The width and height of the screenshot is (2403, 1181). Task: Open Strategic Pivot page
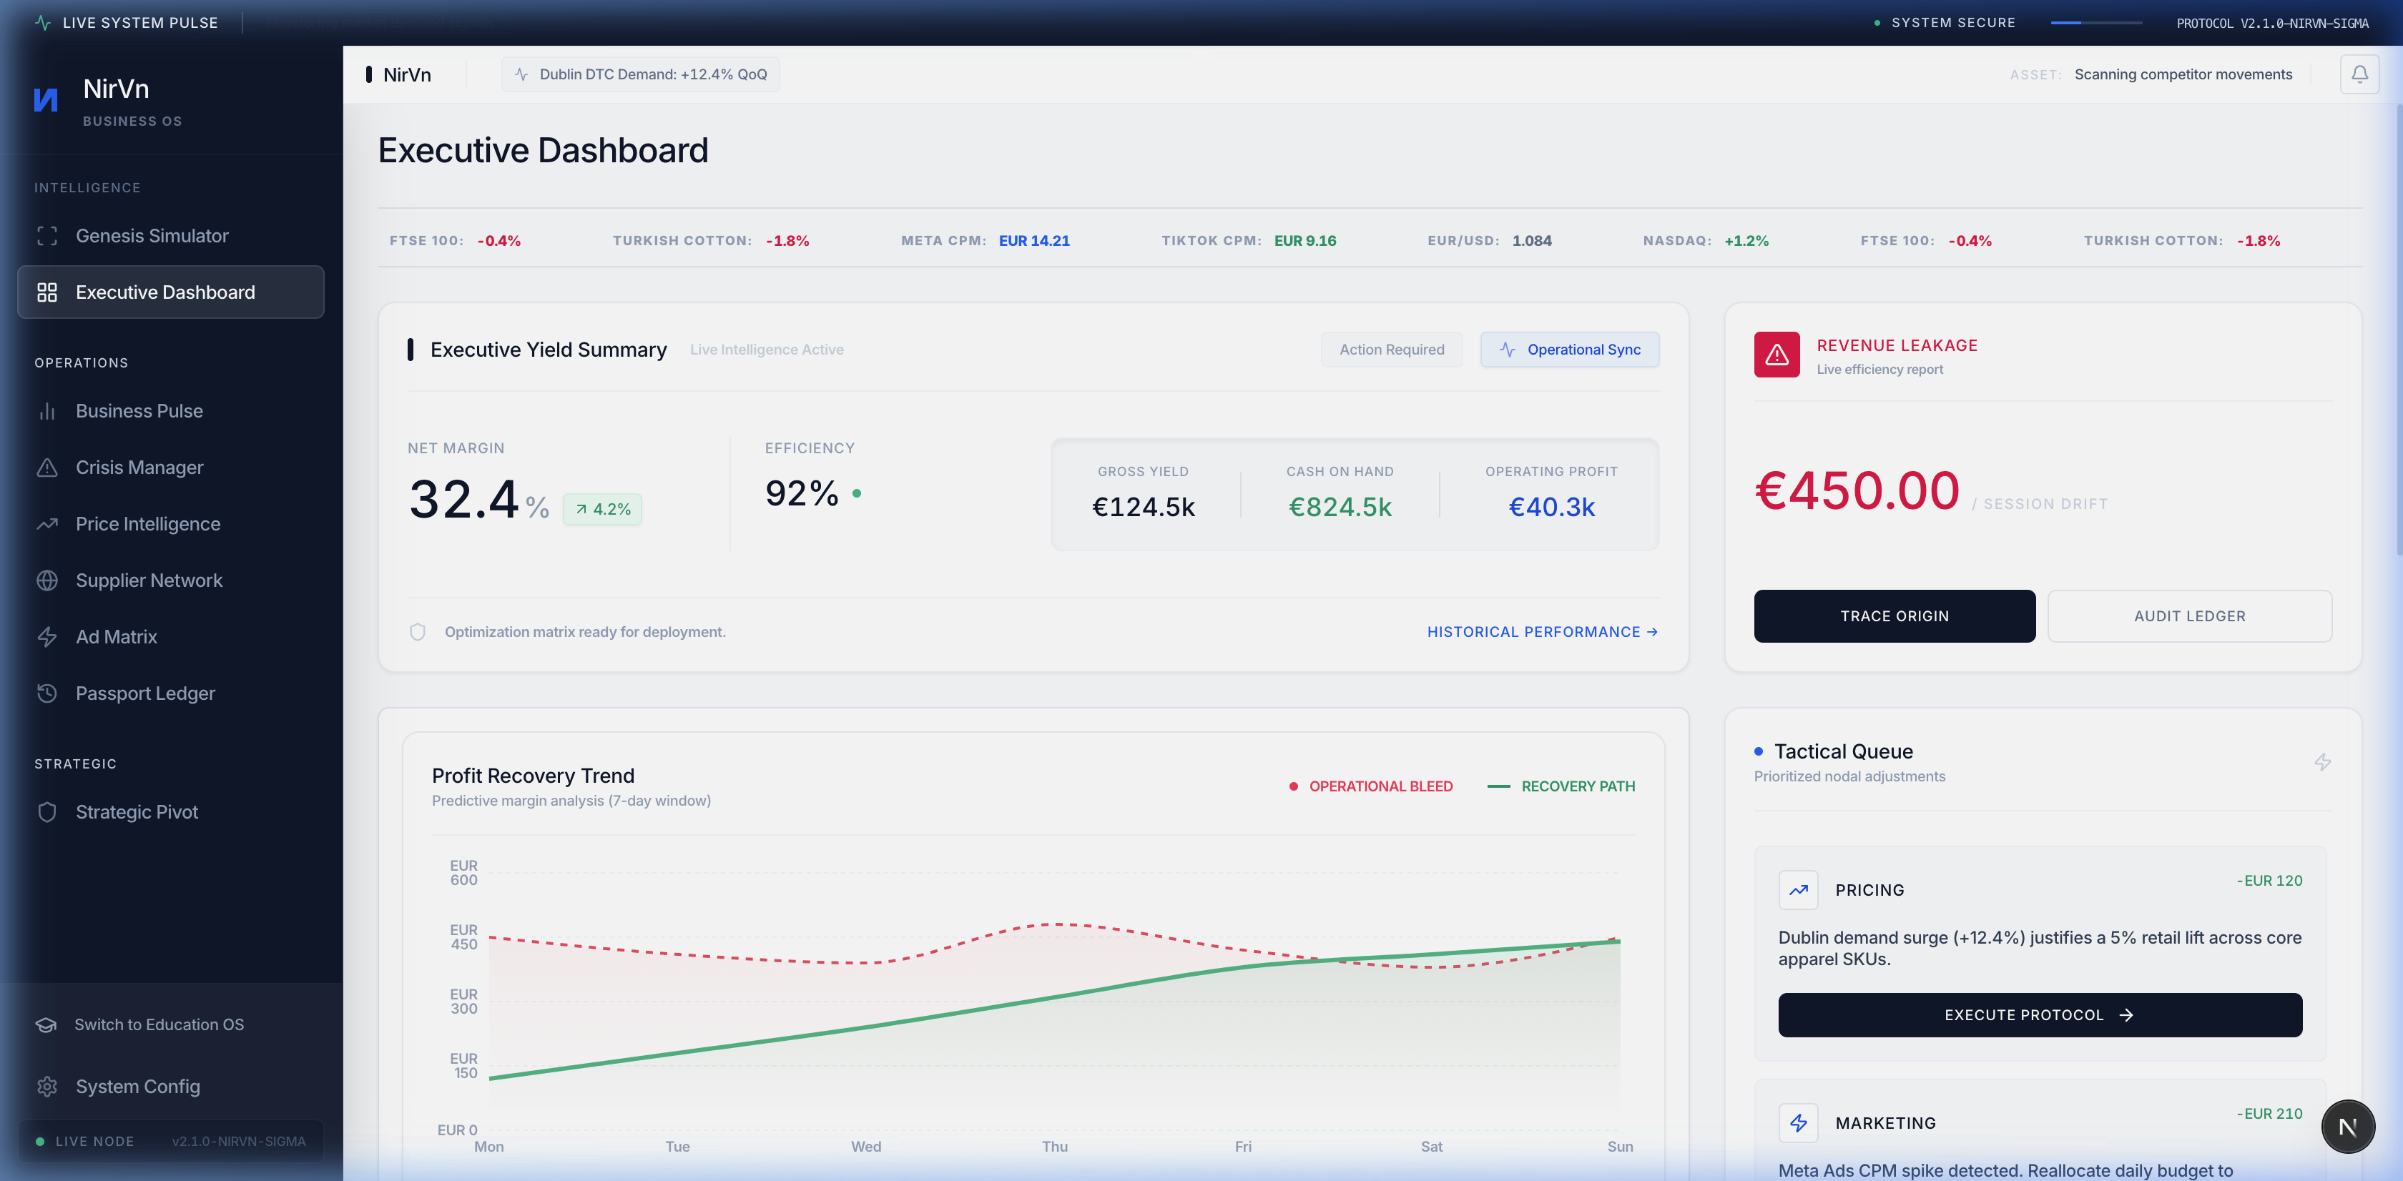point(171,812)
